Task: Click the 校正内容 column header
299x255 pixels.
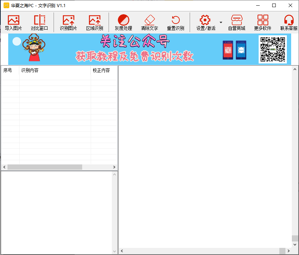Action: (x=103, y=71)
